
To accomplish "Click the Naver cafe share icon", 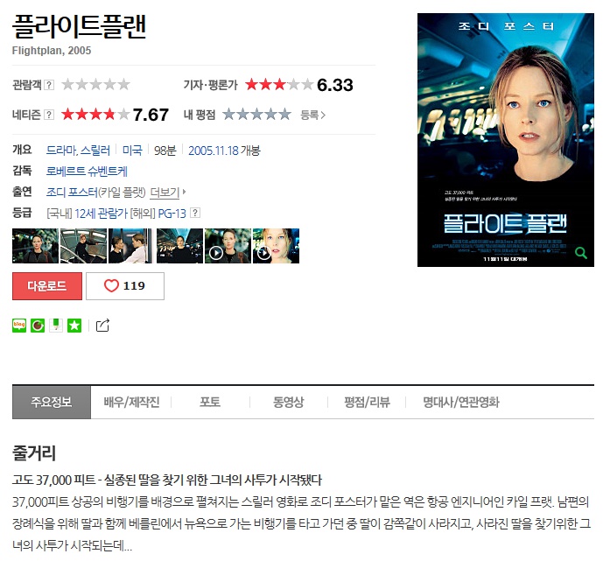I will point(38,326).
